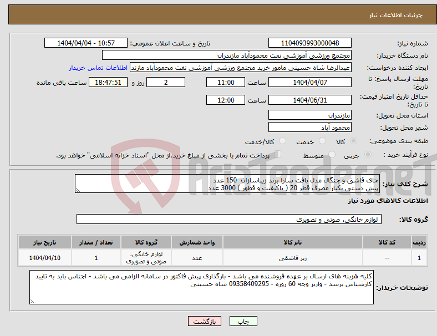This screenshot has width=437, height=336.
Task: Click the واحد شمارش column header
Action: [197, 242]
